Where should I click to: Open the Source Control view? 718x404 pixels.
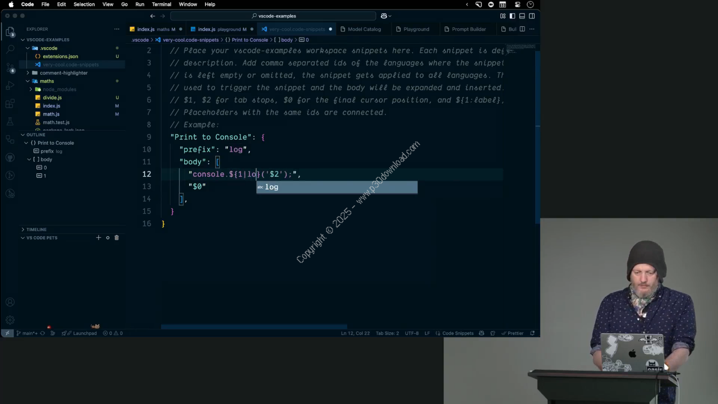10,68
